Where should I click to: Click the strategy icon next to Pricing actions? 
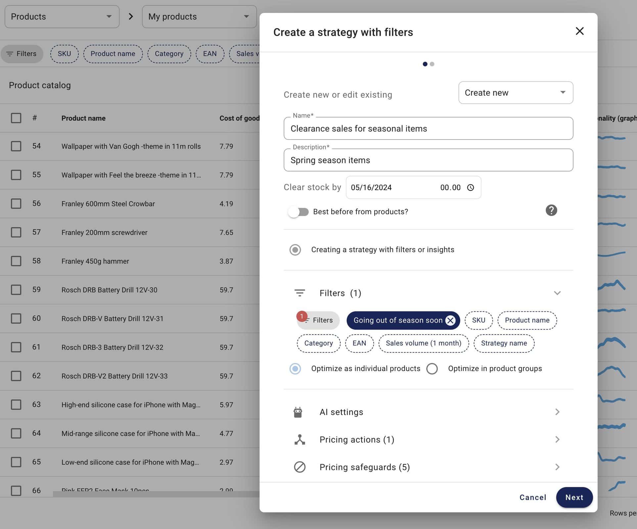(x=298, y=439)
